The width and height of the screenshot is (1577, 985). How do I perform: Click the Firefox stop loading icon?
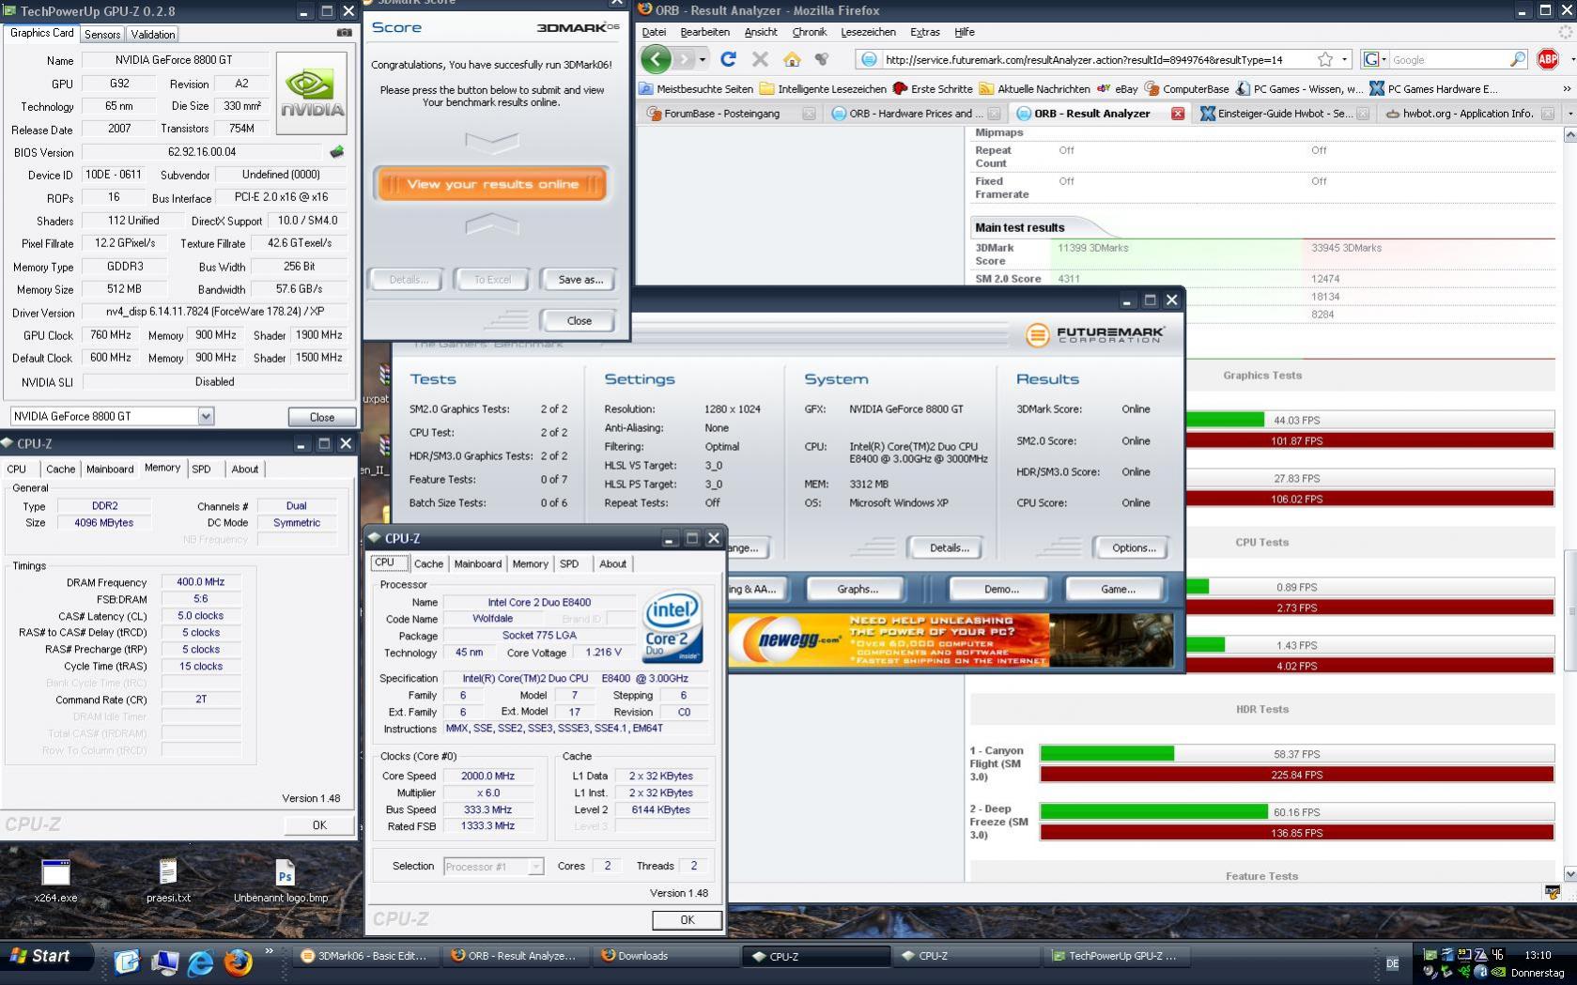760,59
